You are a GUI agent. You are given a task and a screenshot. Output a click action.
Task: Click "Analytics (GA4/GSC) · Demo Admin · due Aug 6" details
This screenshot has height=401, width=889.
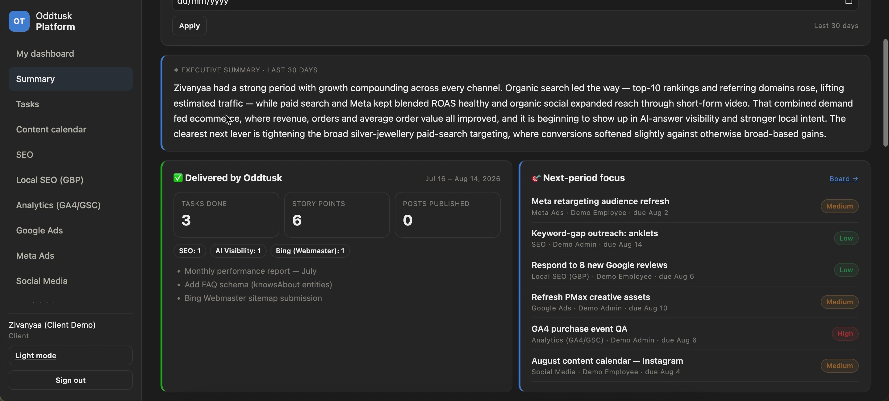[614, 340]
